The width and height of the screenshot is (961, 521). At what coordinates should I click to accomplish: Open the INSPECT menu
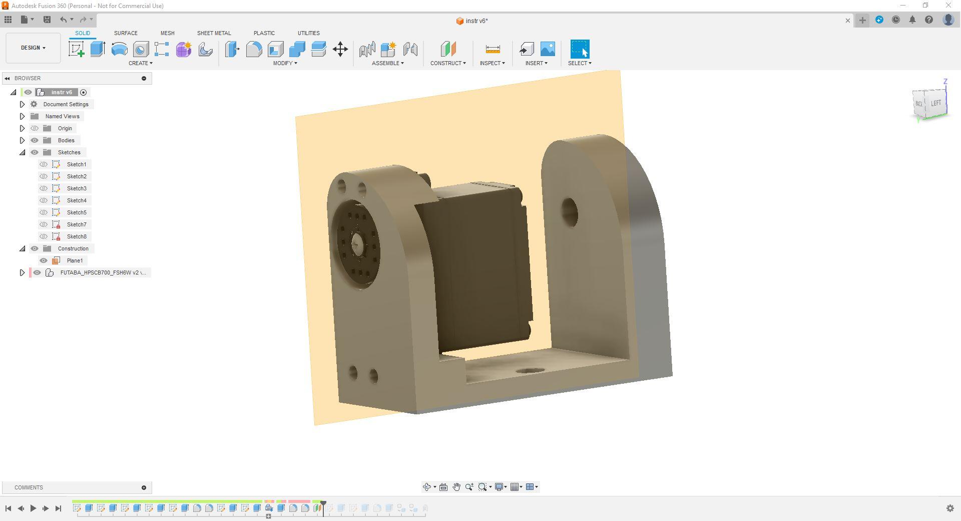493,63
